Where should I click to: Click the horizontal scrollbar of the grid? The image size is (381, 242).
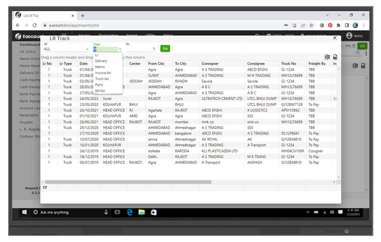(x=128, y=182)
